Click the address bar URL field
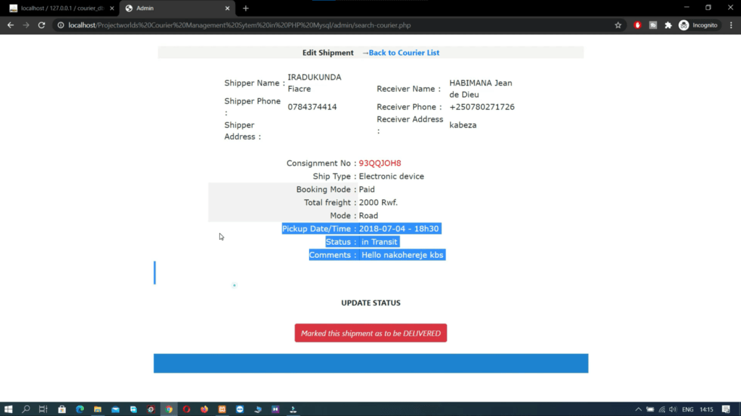The width and height of the screenshot is (741, 416). tap(331, 25)
